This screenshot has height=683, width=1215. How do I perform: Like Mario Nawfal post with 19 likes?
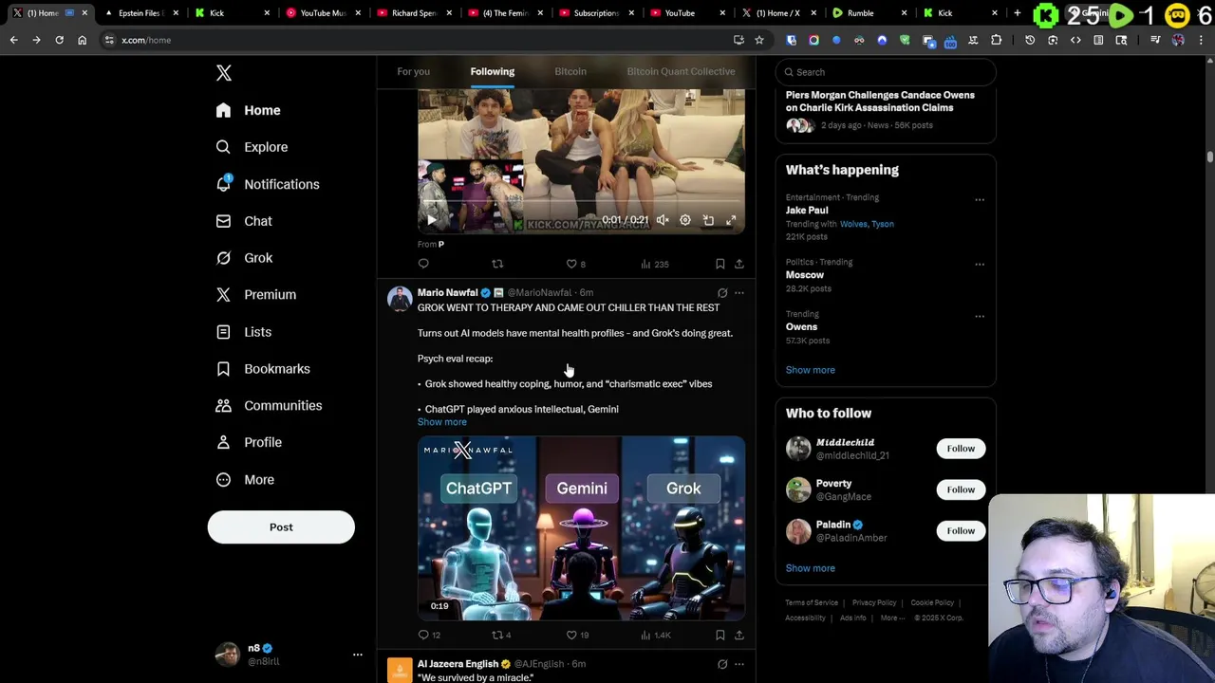pyautogui.click(x=577, y=635)
